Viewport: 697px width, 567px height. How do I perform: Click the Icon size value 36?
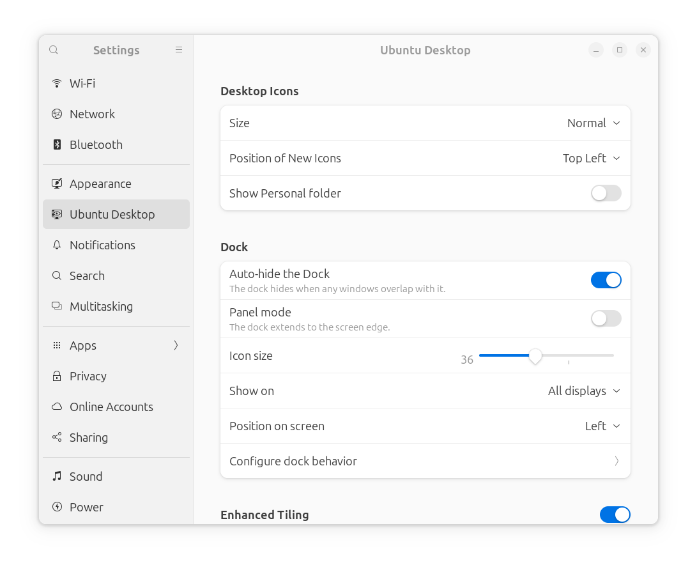coord(467,360)
